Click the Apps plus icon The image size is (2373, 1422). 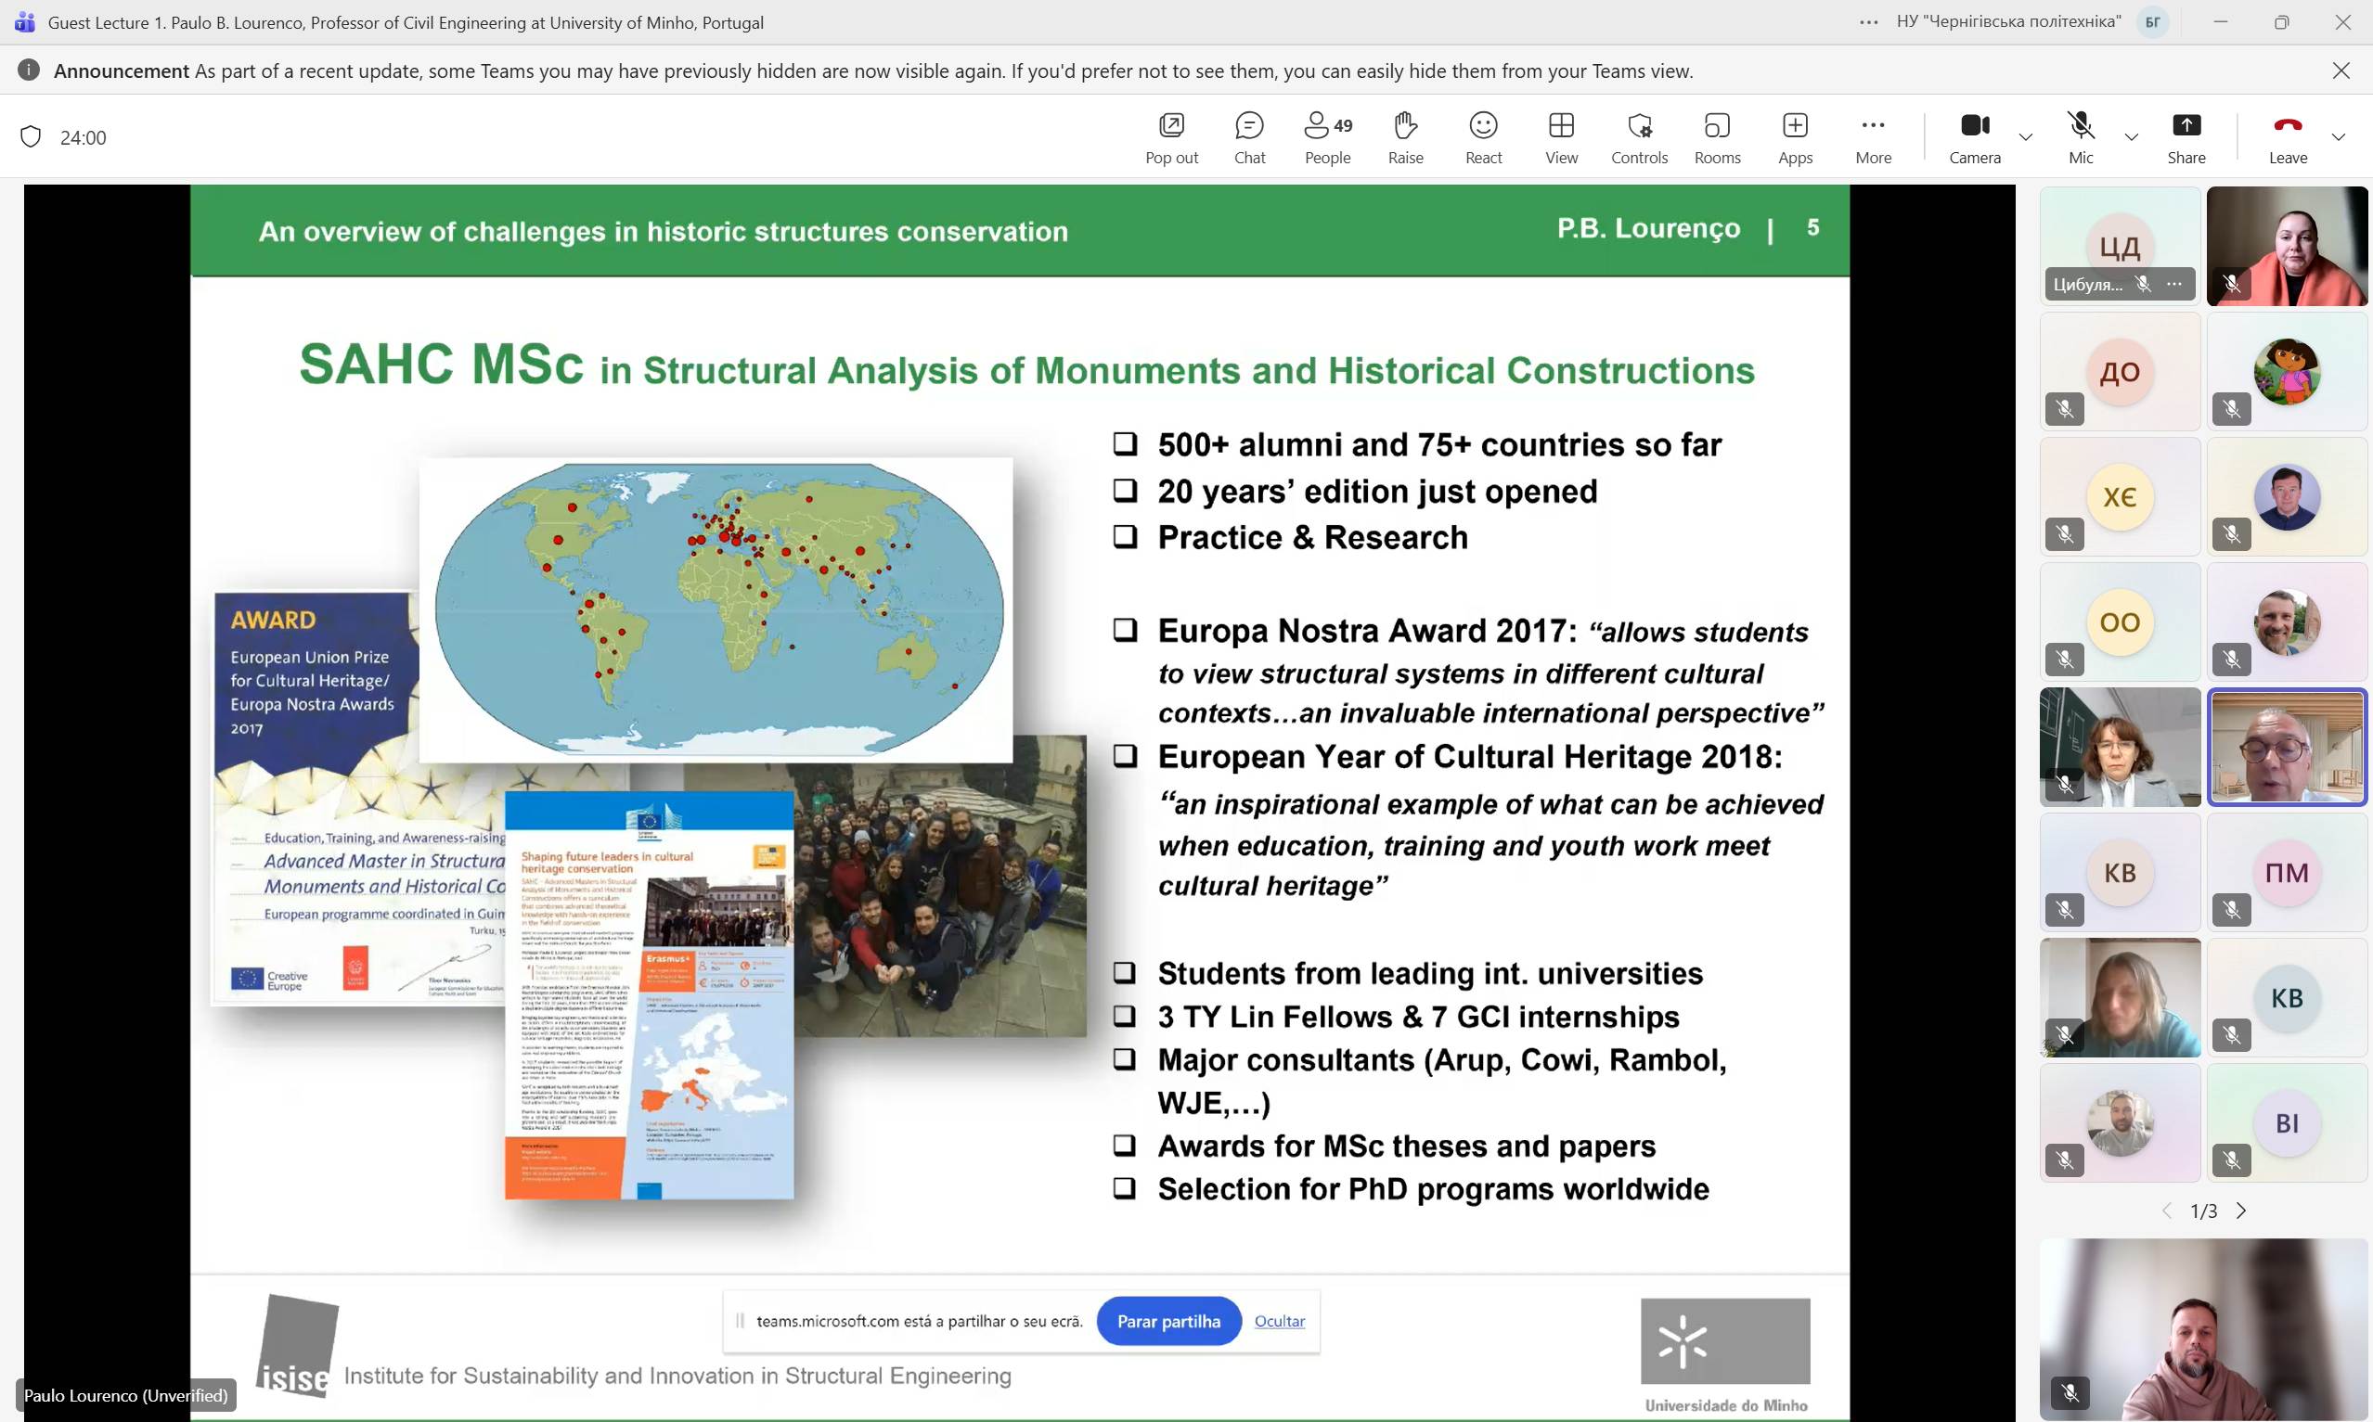pyautogui.click(x=1794, y=137)
